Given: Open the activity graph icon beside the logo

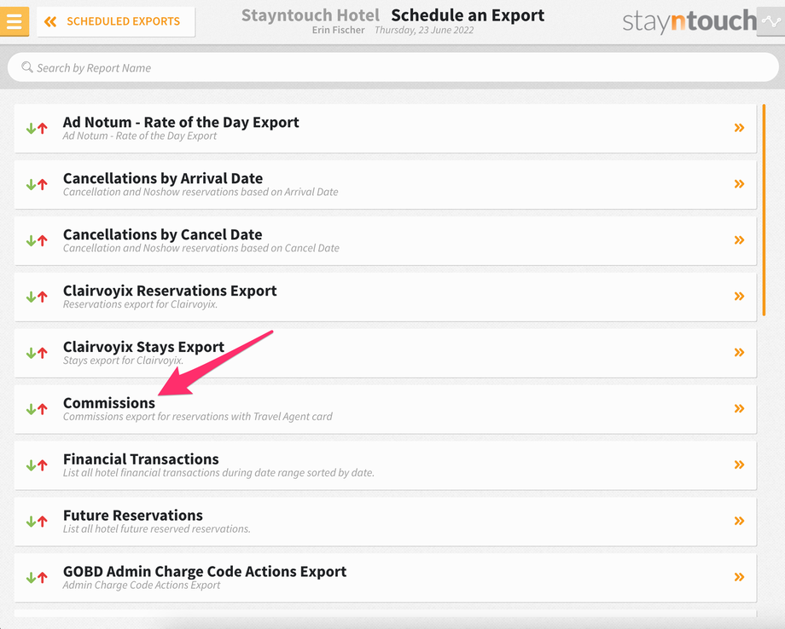Looking at the screenshot, I should click(770, 21).
